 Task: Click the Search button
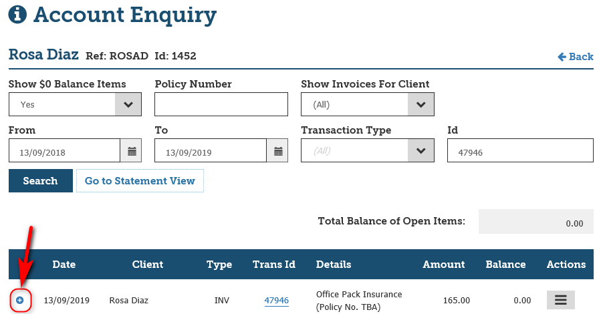point(40,181)
